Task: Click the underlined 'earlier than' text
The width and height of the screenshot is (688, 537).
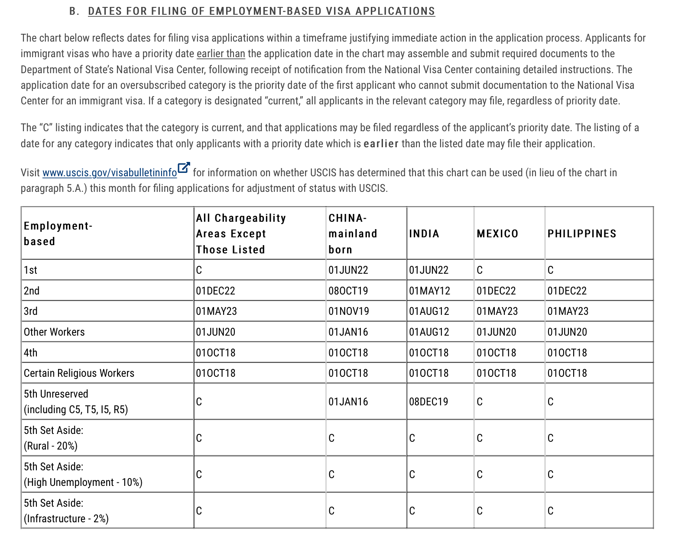Action: point(221,54)
